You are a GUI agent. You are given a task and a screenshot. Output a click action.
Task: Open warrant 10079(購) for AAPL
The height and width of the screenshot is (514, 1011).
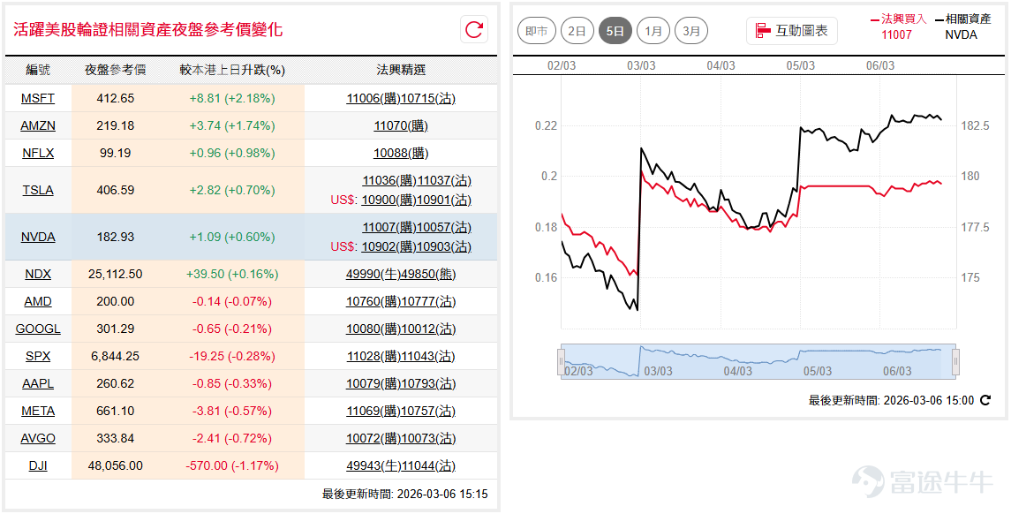(x=373, y=383)
